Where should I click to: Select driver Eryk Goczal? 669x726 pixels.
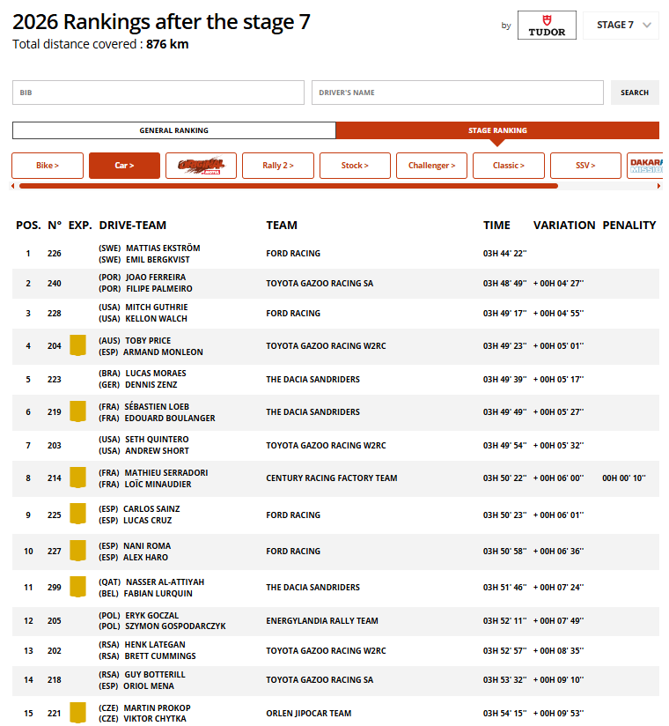tap(151, 615)
